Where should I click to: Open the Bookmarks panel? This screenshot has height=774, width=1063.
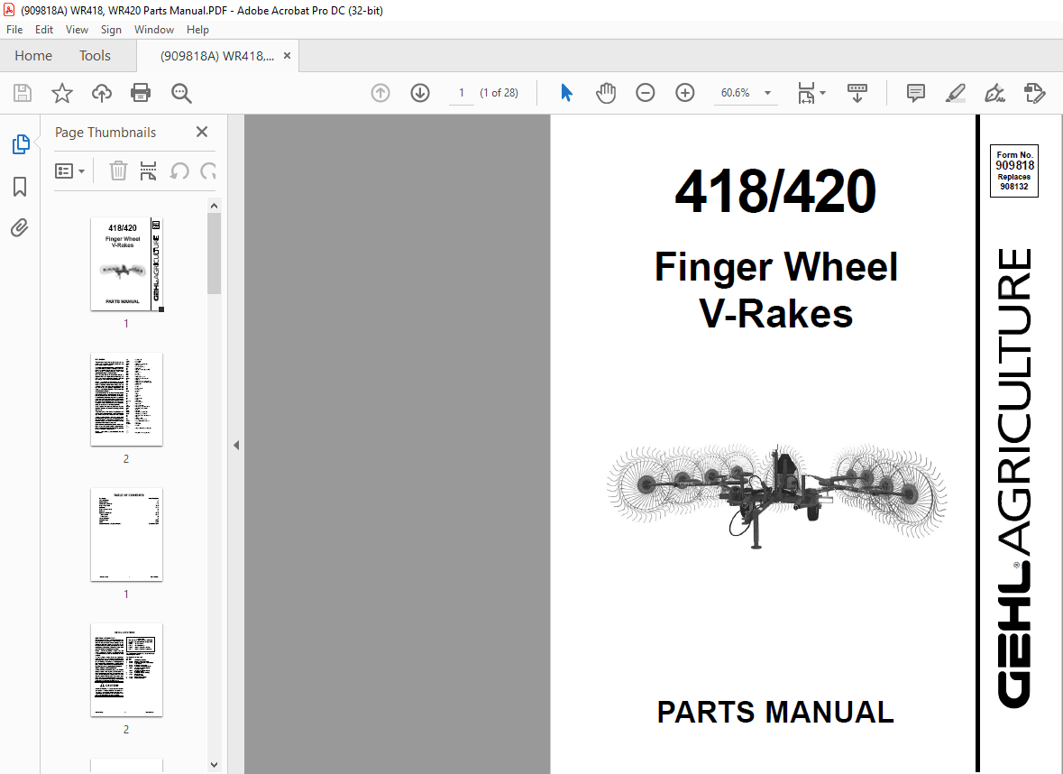(20, 186)
